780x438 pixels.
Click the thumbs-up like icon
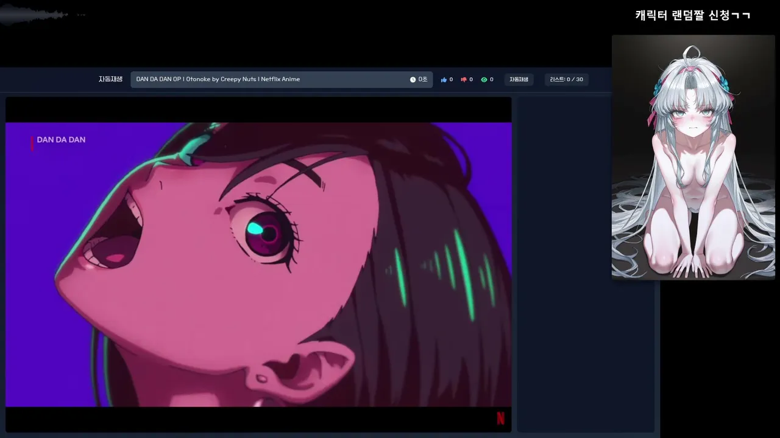444,80
